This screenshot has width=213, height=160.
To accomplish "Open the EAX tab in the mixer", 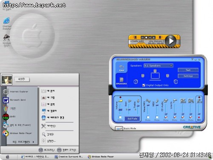I will pyautogui.click(x=121, y=68).
